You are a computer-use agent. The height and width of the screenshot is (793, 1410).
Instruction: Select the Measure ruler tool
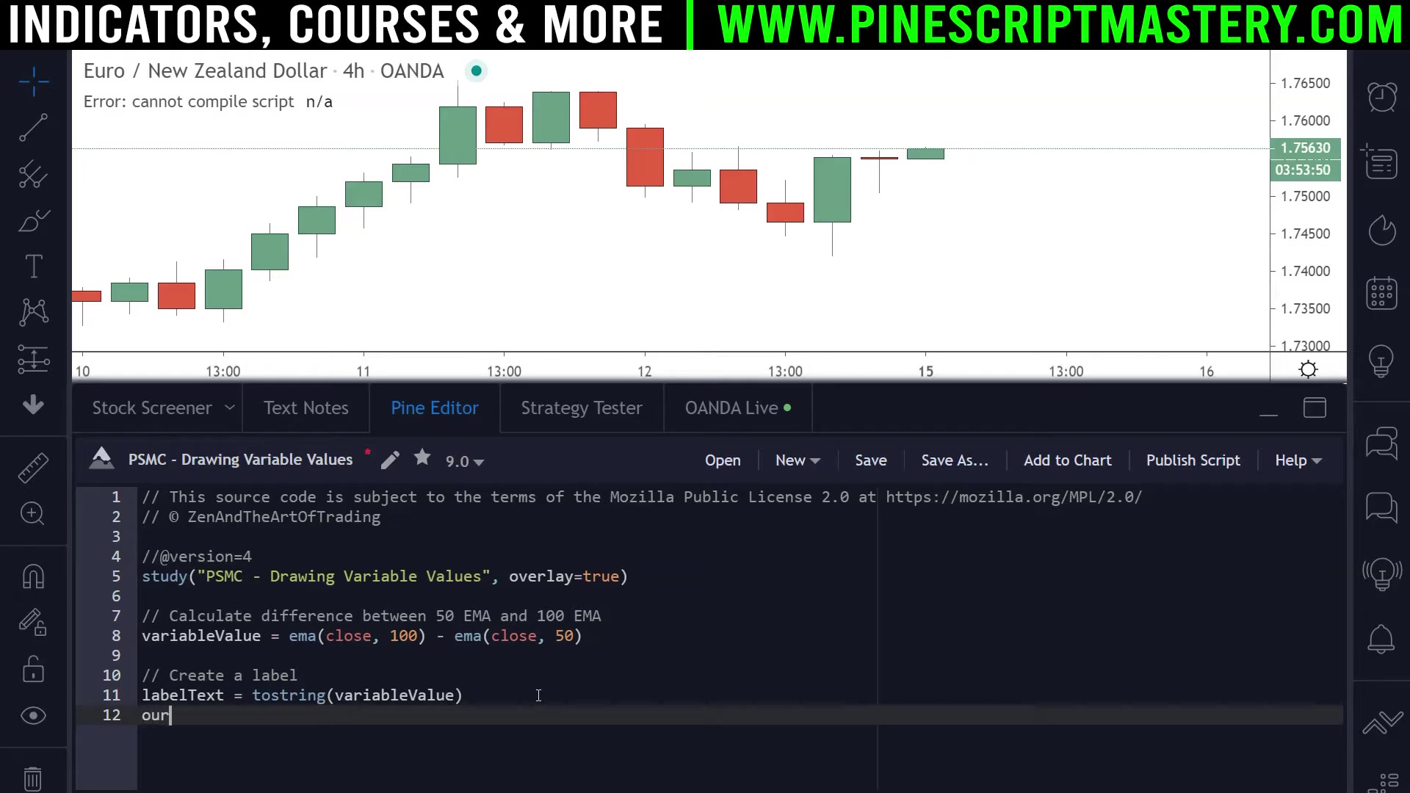pos(34,468)
